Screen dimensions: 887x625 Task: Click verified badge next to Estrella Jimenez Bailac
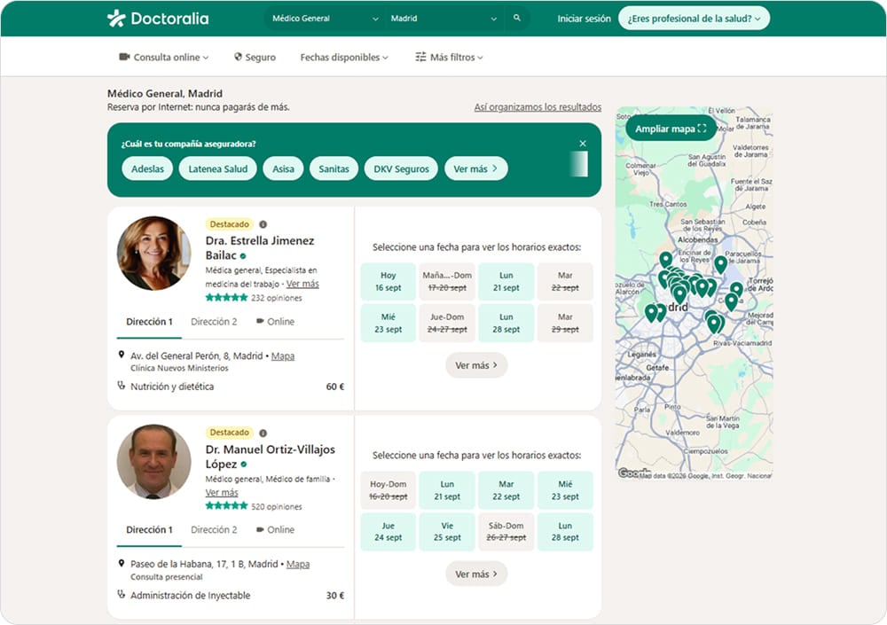click(x=243, y=256)
